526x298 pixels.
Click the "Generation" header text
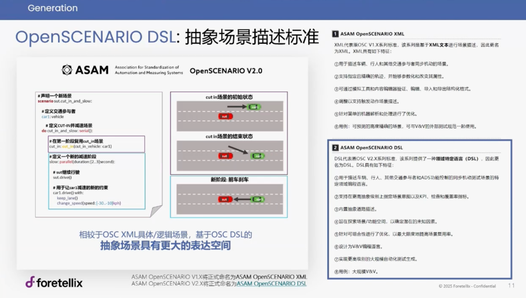pos(53,8)
